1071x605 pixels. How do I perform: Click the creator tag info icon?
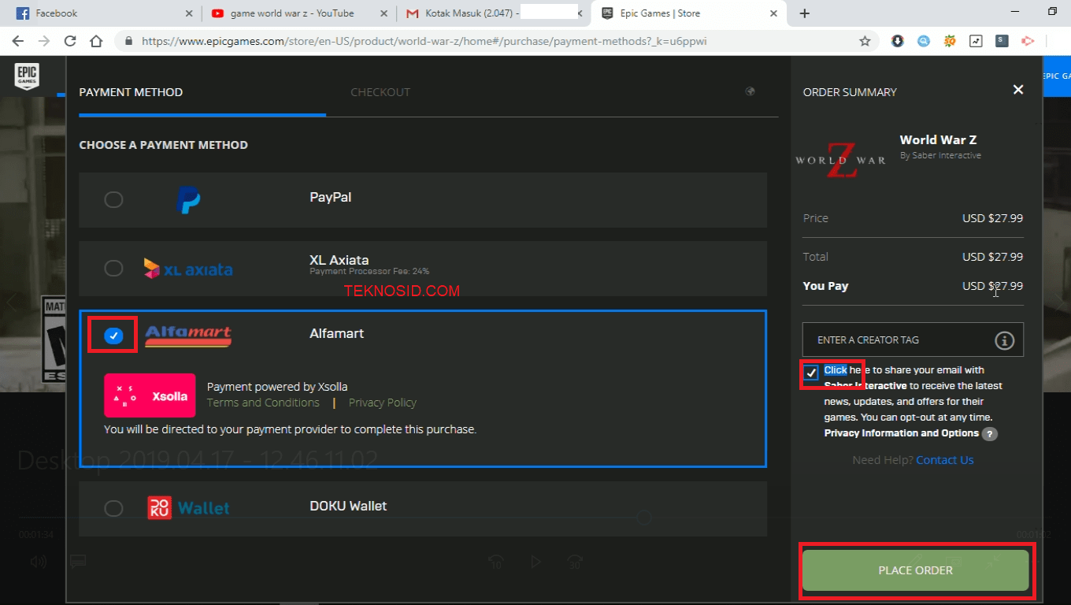[x=1004, y=340]
